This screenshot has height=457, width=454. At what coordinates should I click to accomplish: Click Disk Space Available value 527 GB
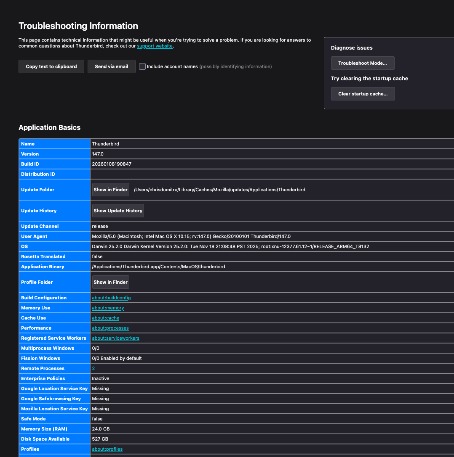[x=100, y=439]
